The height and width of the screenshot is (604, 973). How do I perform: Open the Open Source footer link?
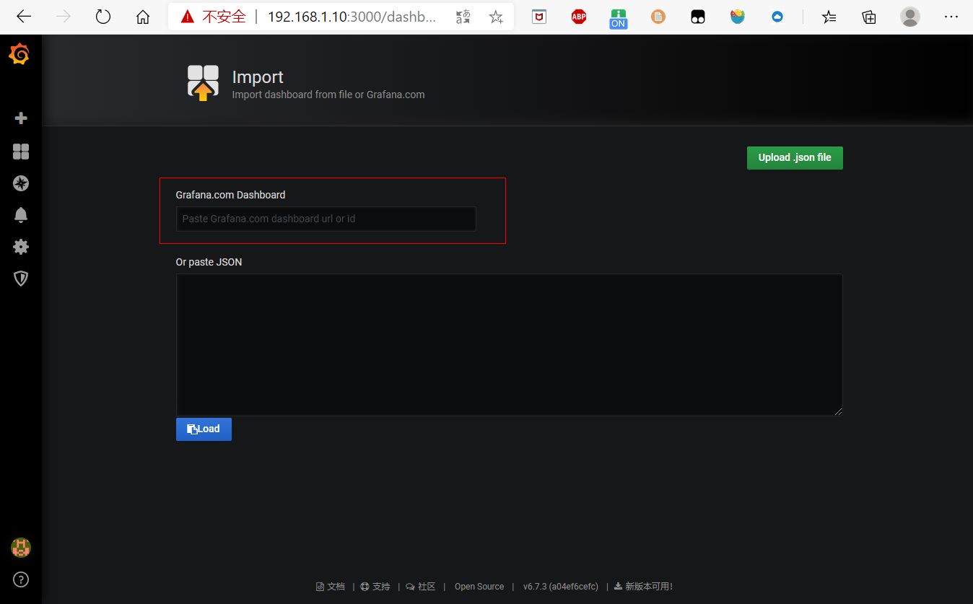click(479, 587)
